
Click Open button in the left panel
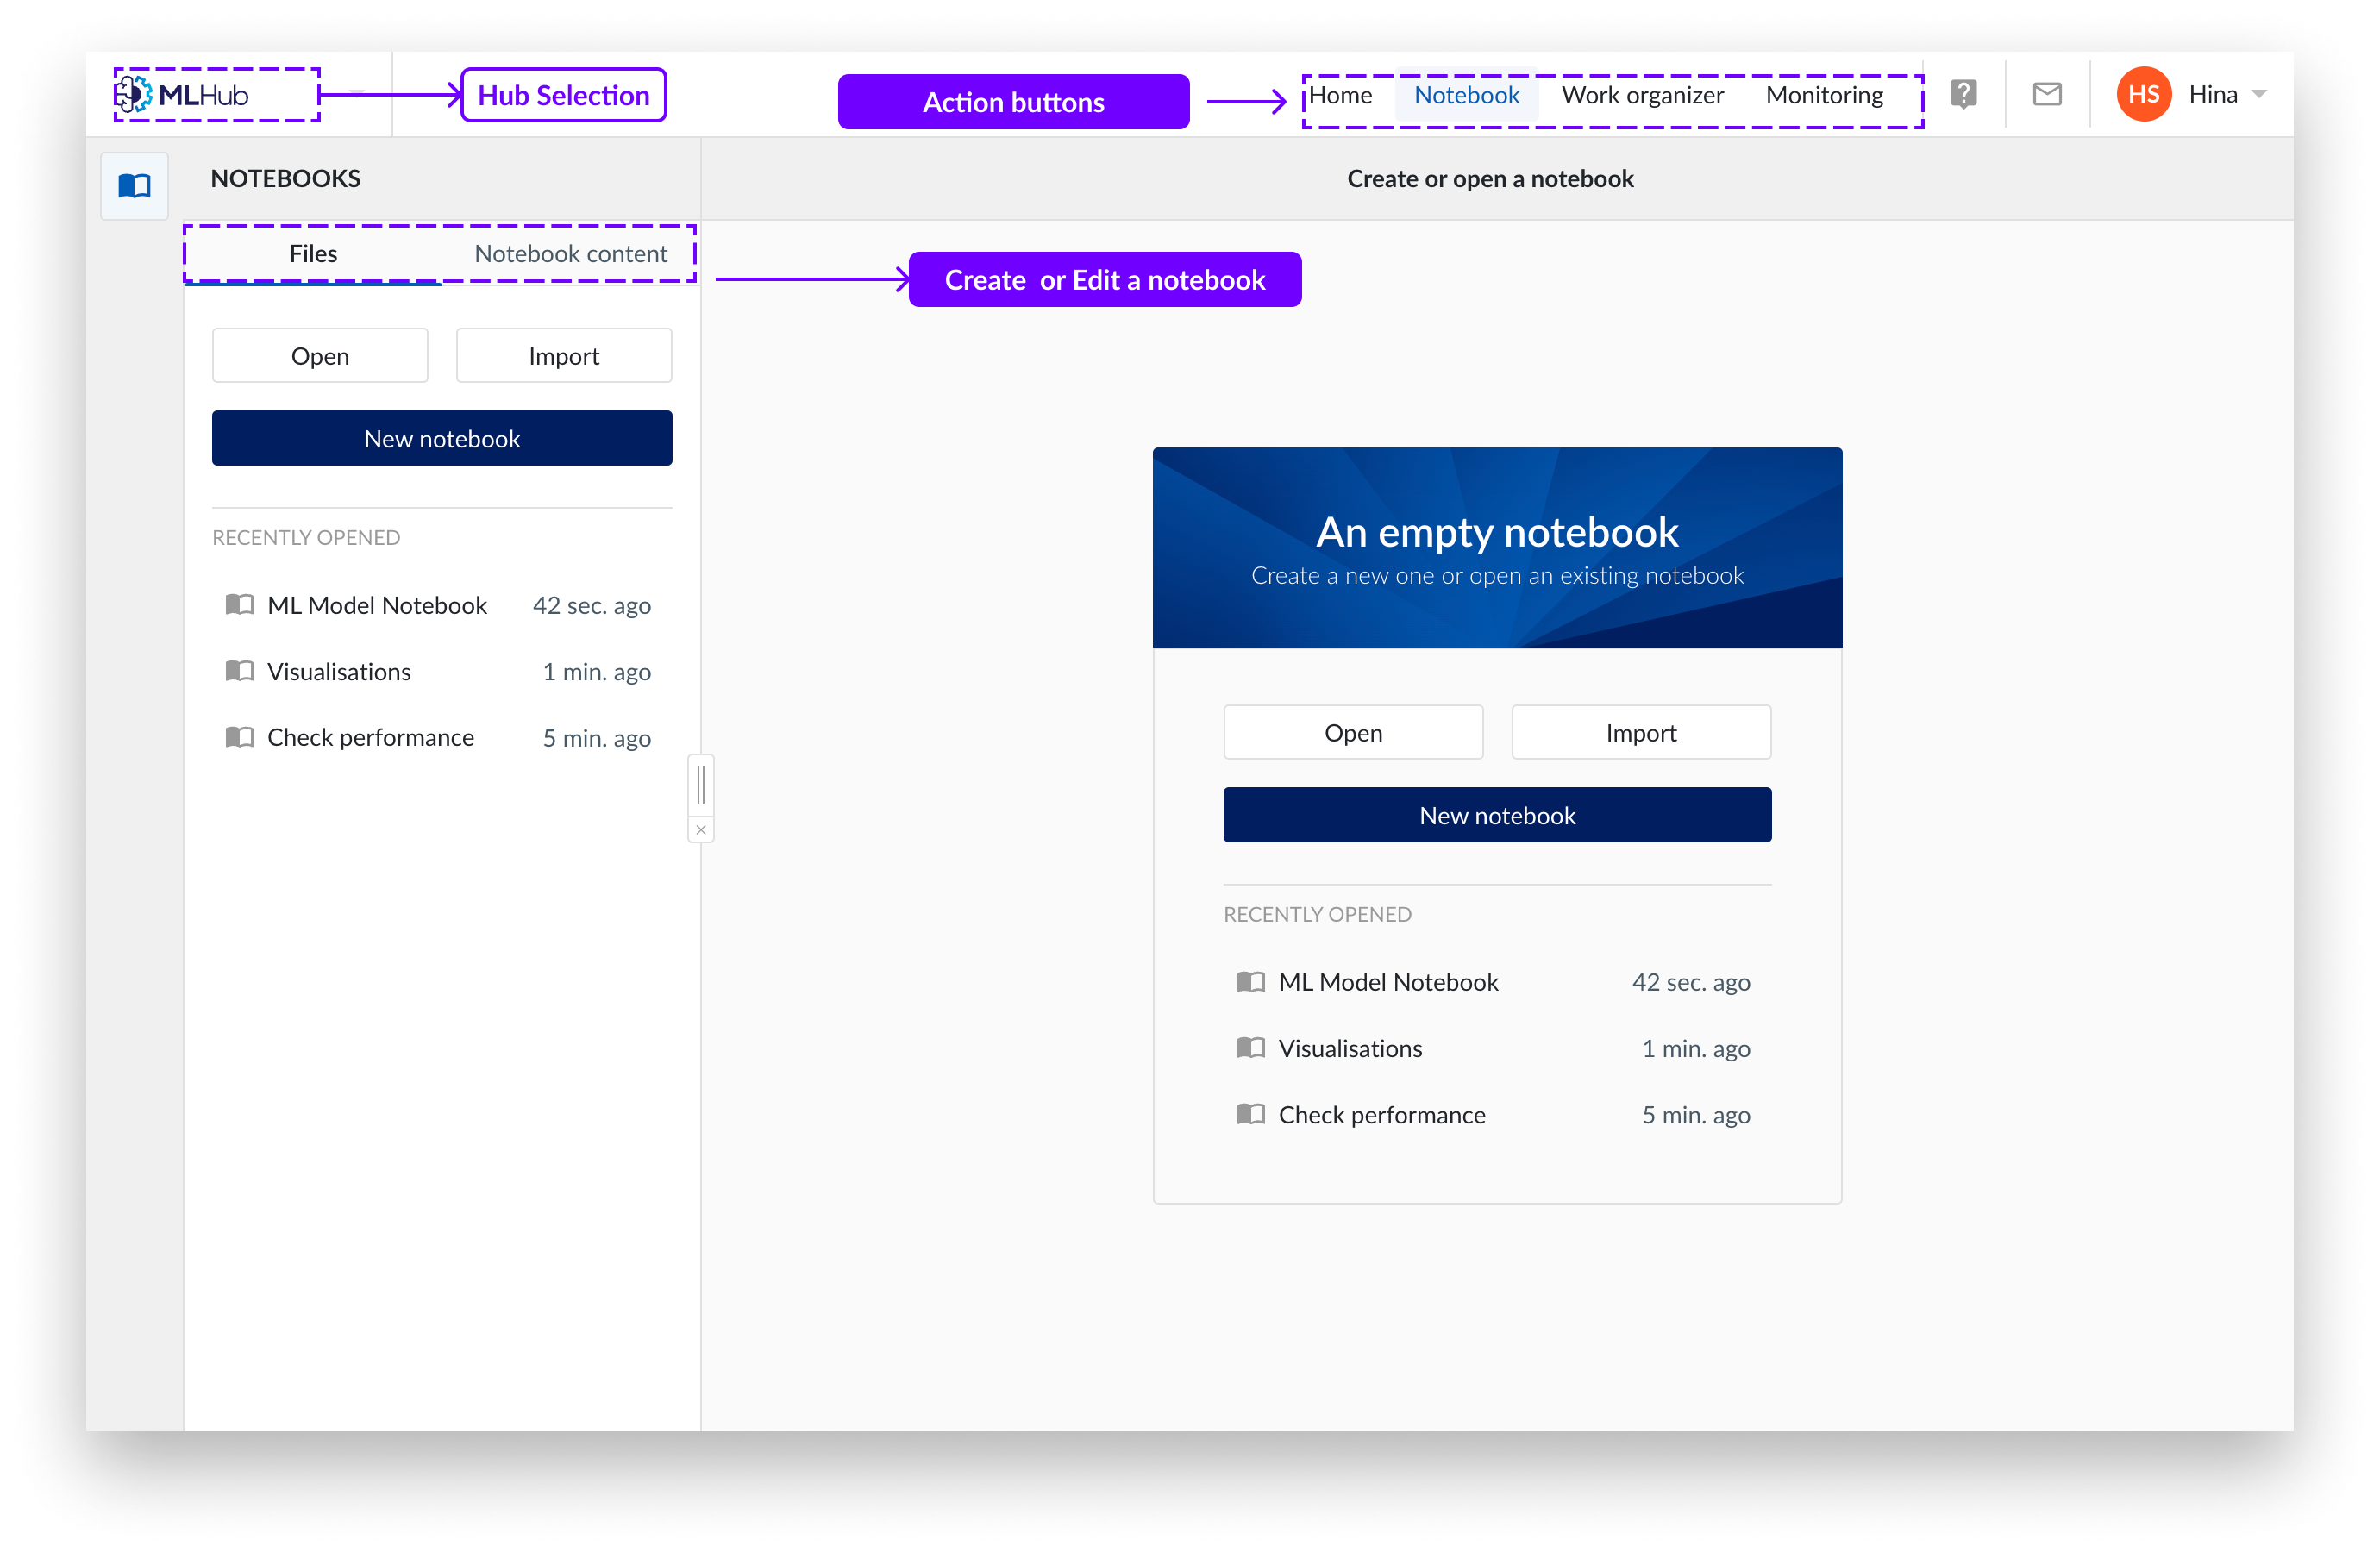tap(320, 356)
